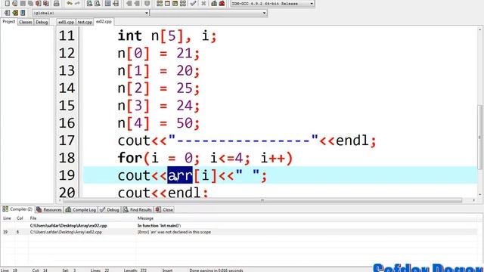Open the test.cpp editor tab
Viewport: 484px width, 272px height.
85,22
